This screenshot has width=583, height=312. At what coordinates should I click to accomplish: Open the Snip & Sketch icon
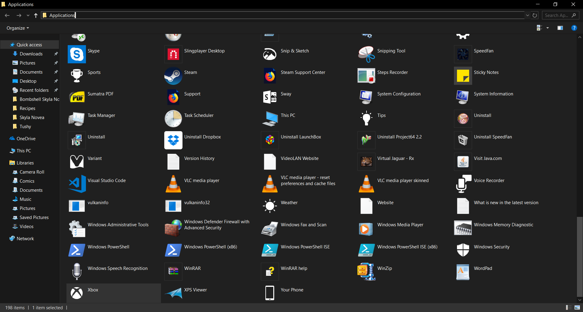coord(270,54)
